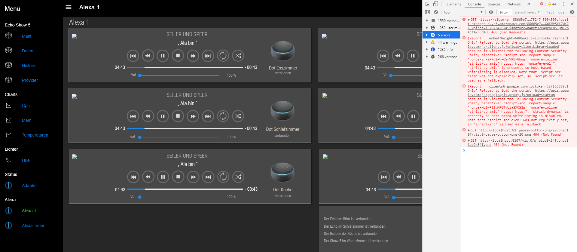Click the Dot Küche device image

pyautogui.click(x=282, y=172)
